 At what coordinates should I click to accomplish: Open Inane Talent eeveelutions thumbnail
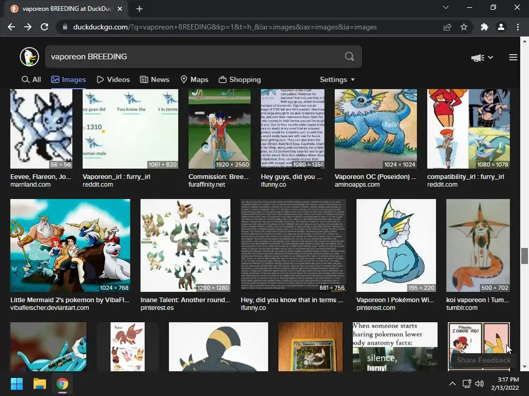(x=185, y=245)
